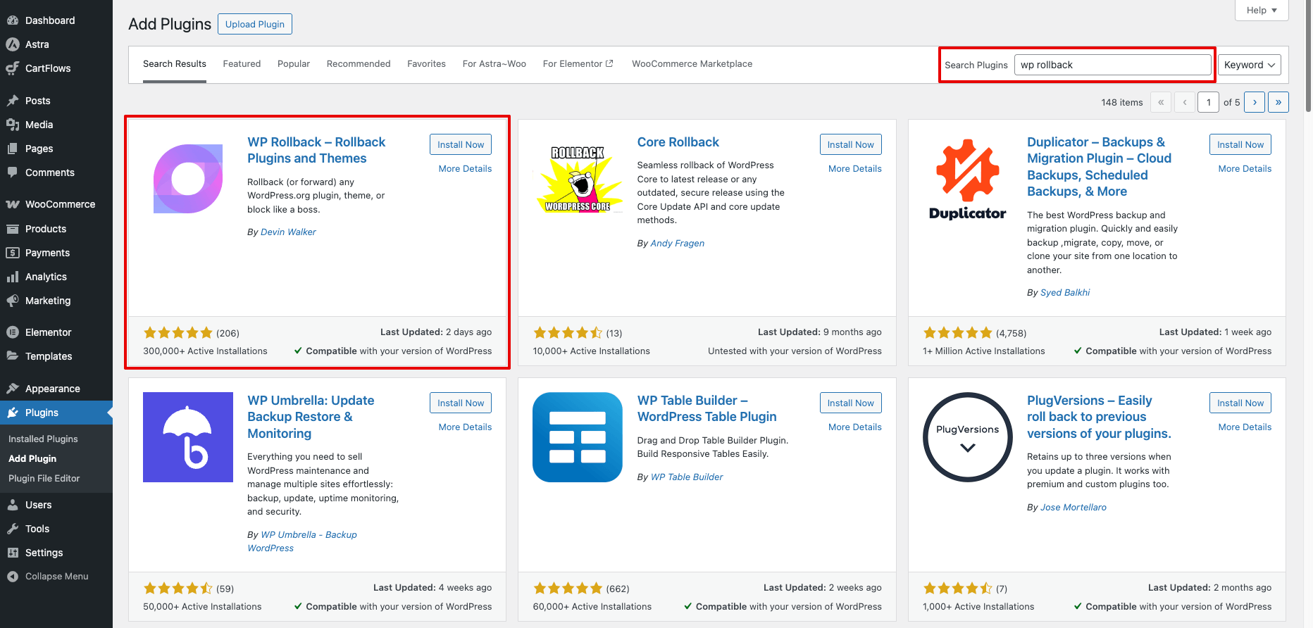Open Settings via its icon
This screenshot has width=1313, height=628.
tap(13, 553)
